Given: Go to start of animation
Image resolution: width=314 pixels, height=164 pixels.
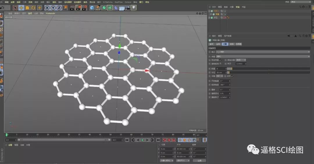Looking at the screenshot, I should [127, 140].
